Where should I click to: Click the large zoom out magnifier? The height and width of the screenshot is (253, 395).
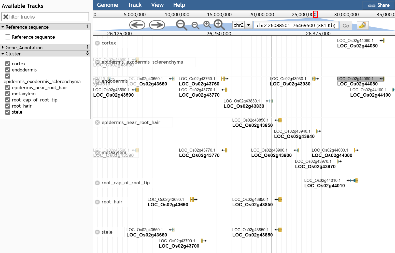point(182,25)
